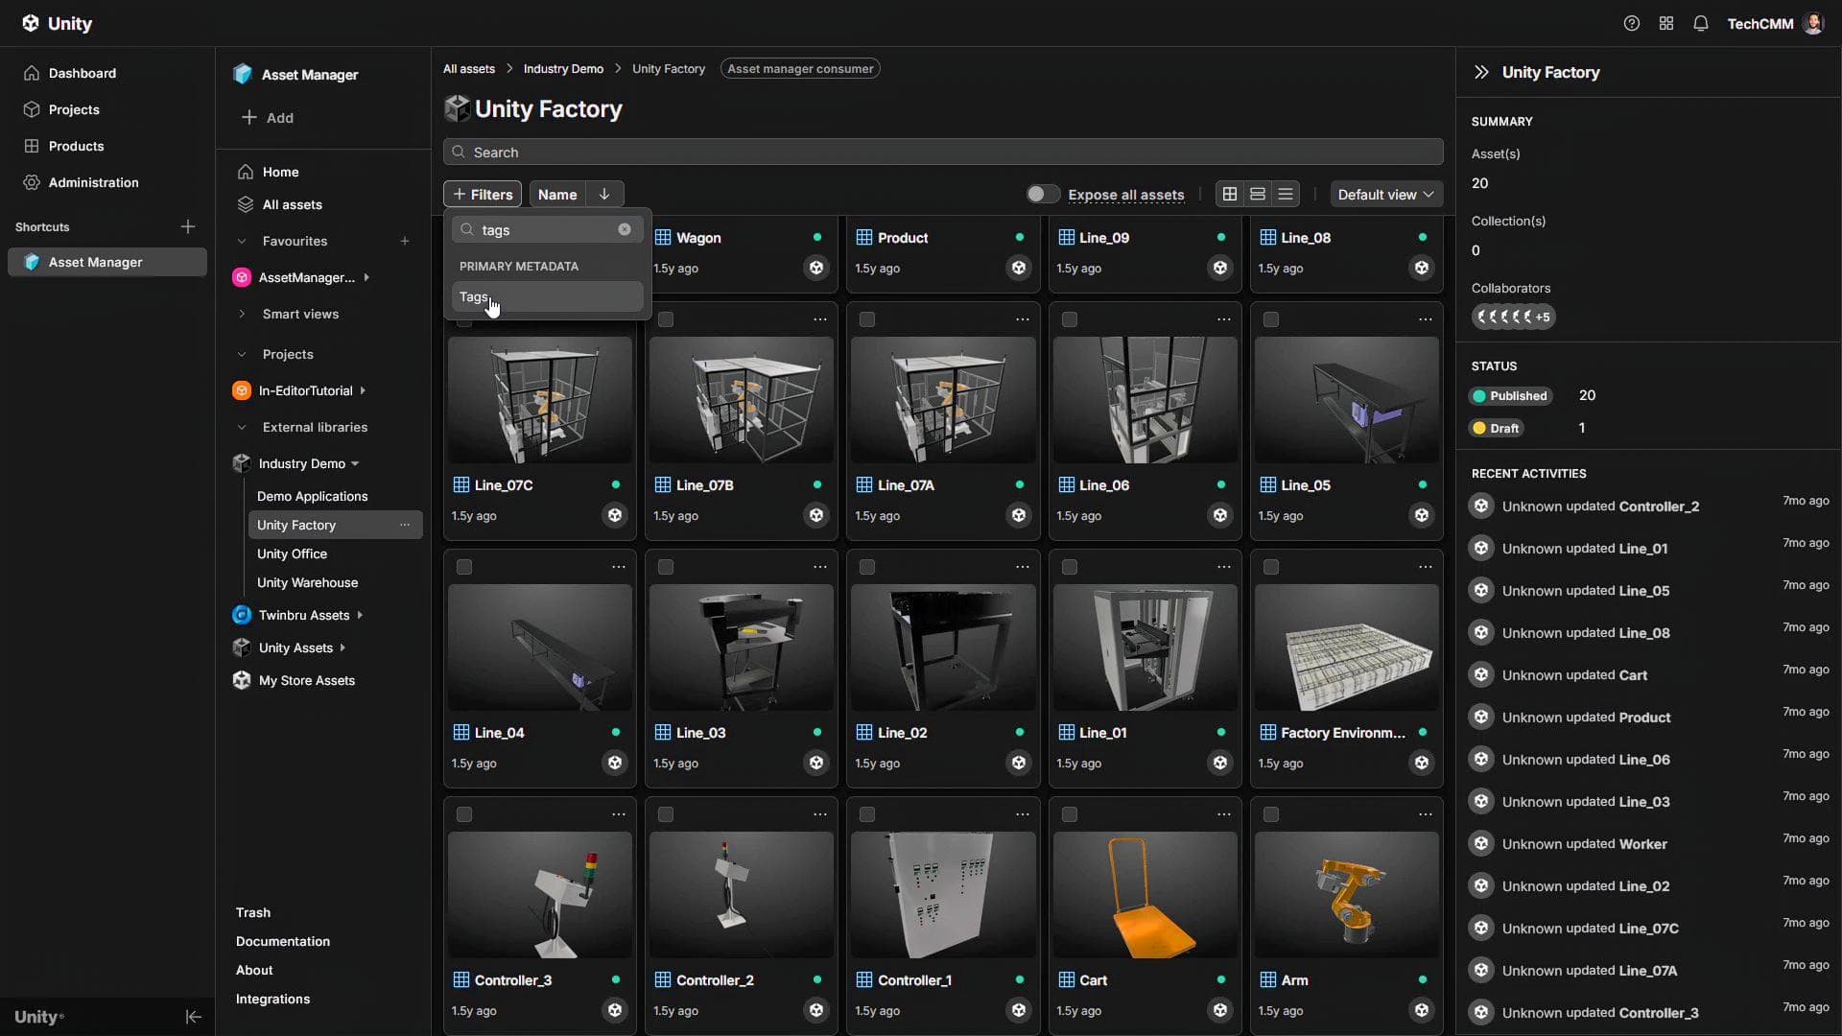Focus the main Search field

[x=943, y=152]
